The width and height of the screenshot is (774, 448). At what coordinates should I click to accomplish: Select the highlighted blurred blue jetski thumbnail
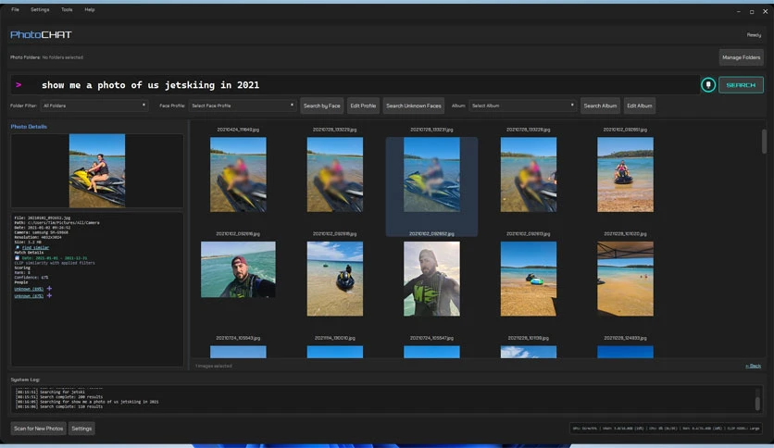[x=431, y=175]
